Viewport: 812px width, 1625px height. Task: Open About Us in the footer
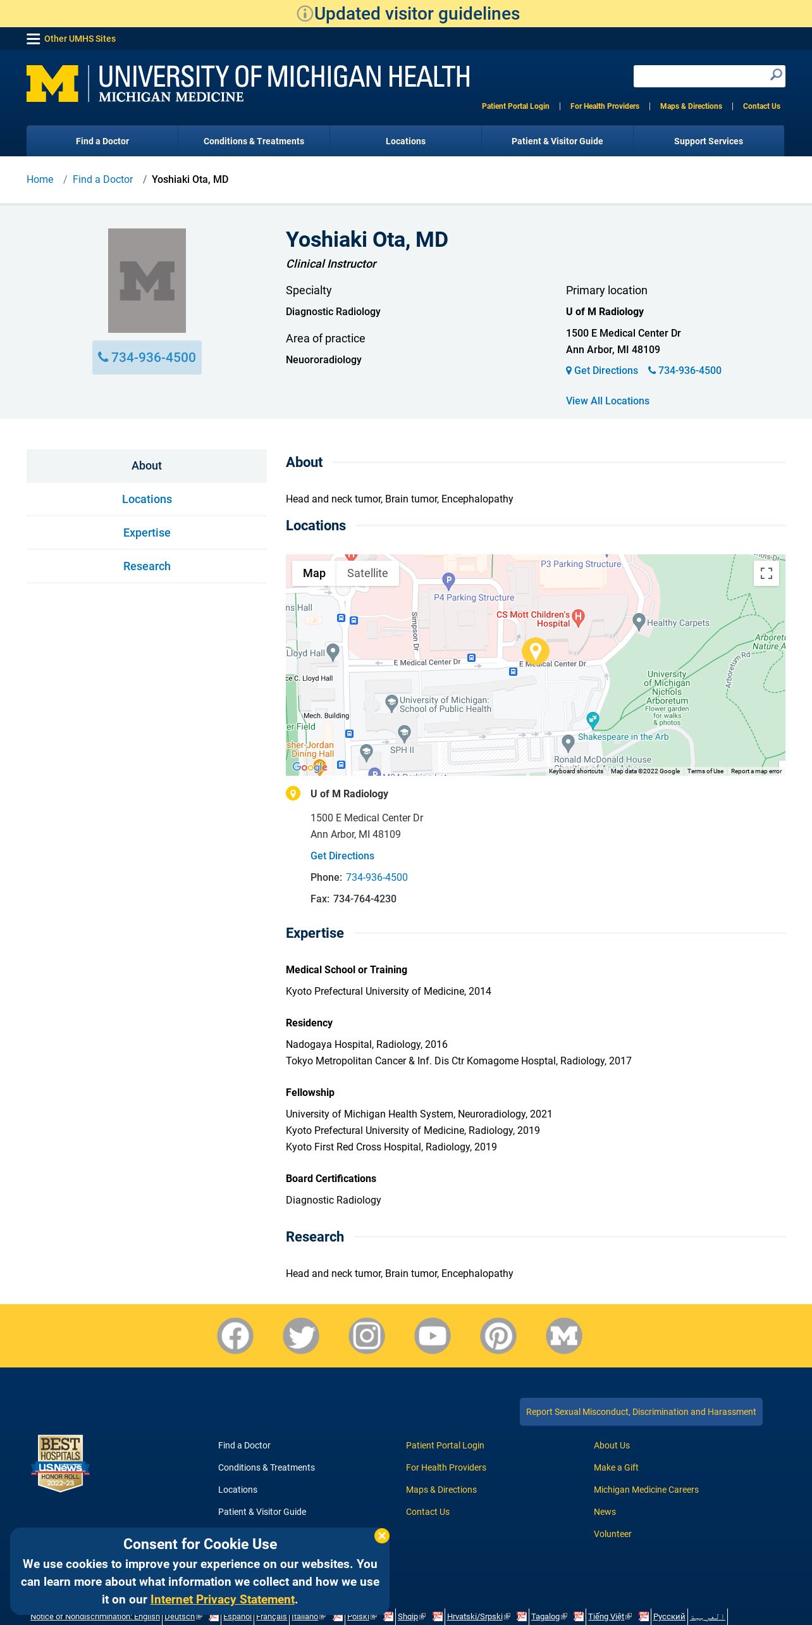click(612, 1445)
